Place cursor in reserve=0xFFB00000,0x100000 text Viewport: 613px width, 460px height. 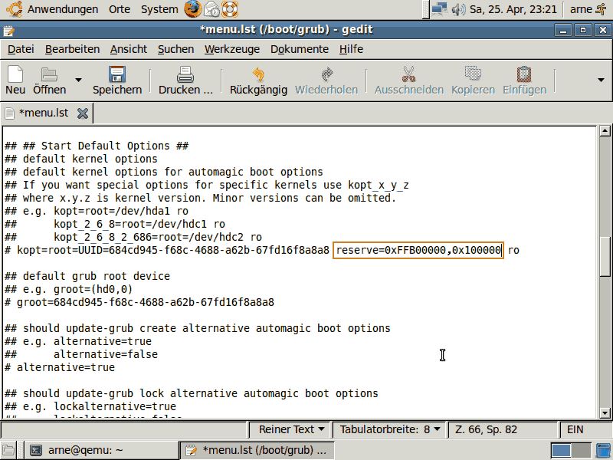(418, 251)
